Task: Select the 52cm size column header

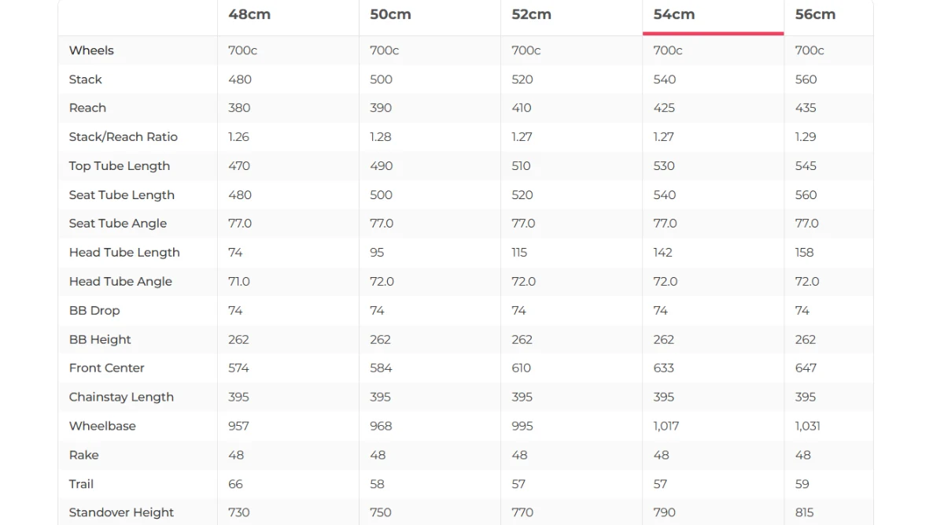Action: point(531,14)
